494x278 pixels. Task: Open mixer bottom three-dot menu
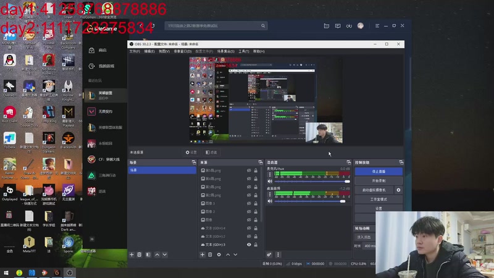[x=278, y=255]
